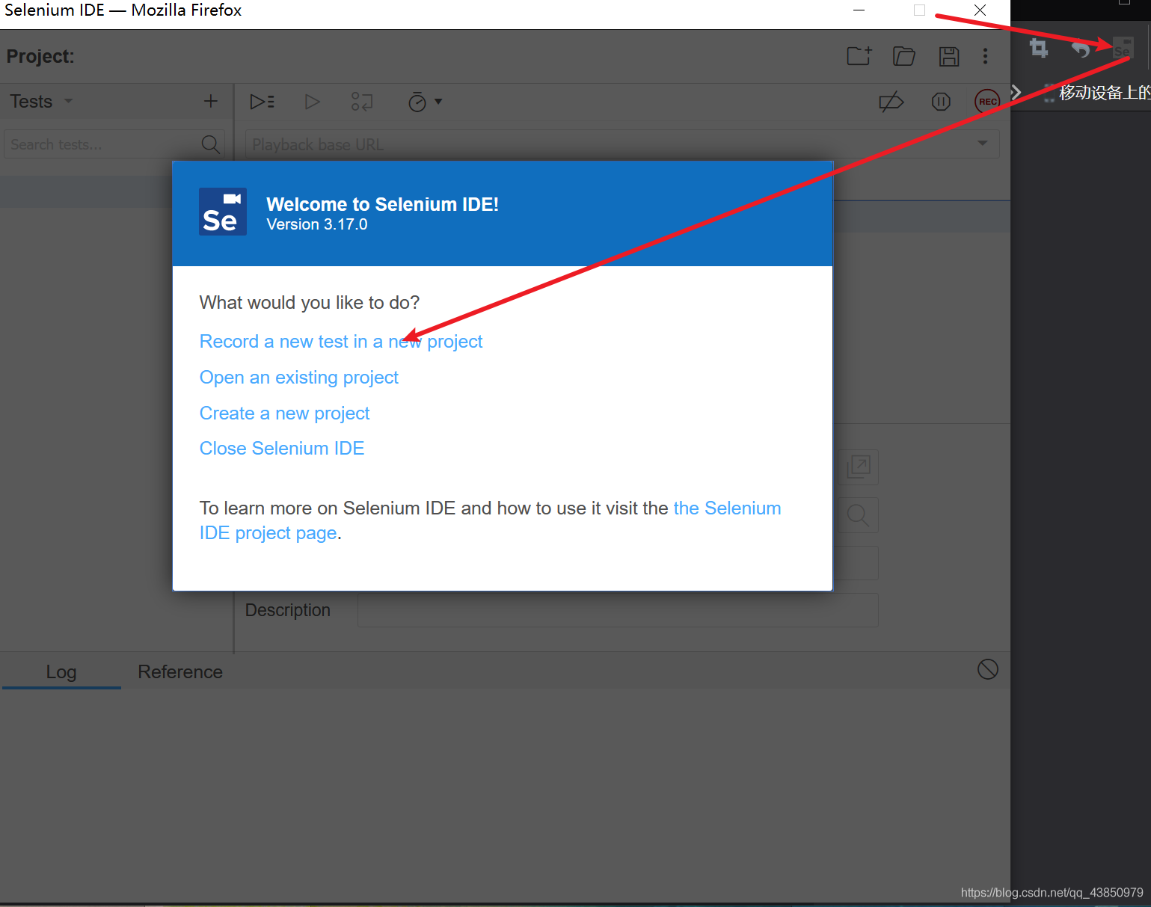Click Open an existing project link
1151x907 pixels.
tap(299, 378)
